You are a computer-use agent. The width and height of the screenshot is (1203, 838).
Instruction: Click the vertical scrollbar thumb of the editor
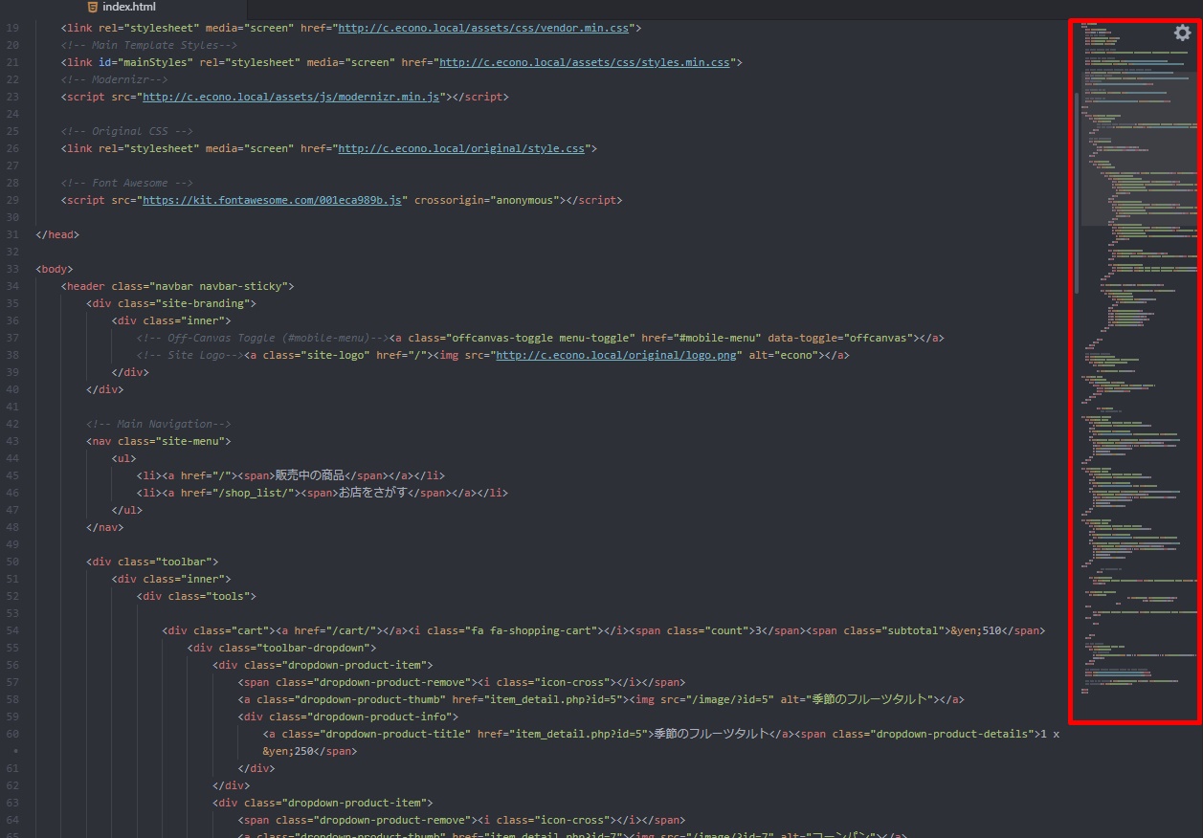pyautogui.click(x=1077, y=191)
